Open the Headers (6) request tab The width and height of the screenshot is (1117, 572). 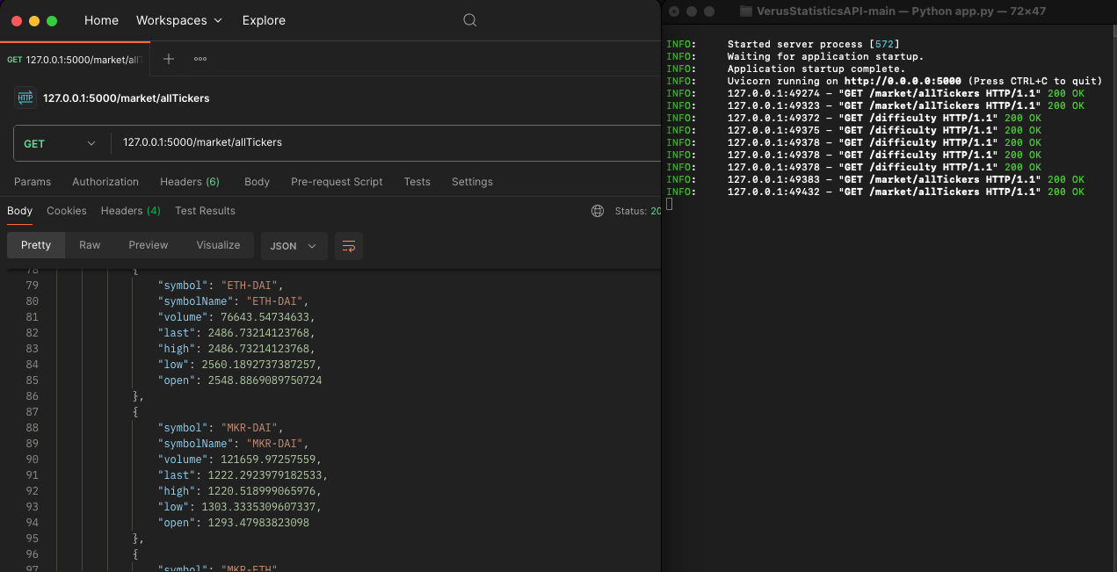190,182
